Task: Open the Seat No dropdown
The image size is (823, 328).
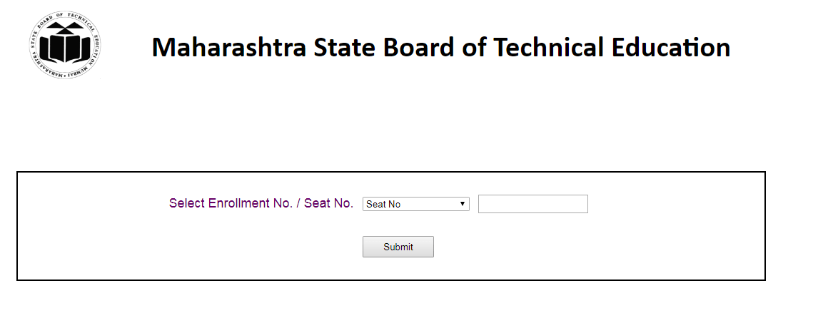Action: [x=415, y=204]
